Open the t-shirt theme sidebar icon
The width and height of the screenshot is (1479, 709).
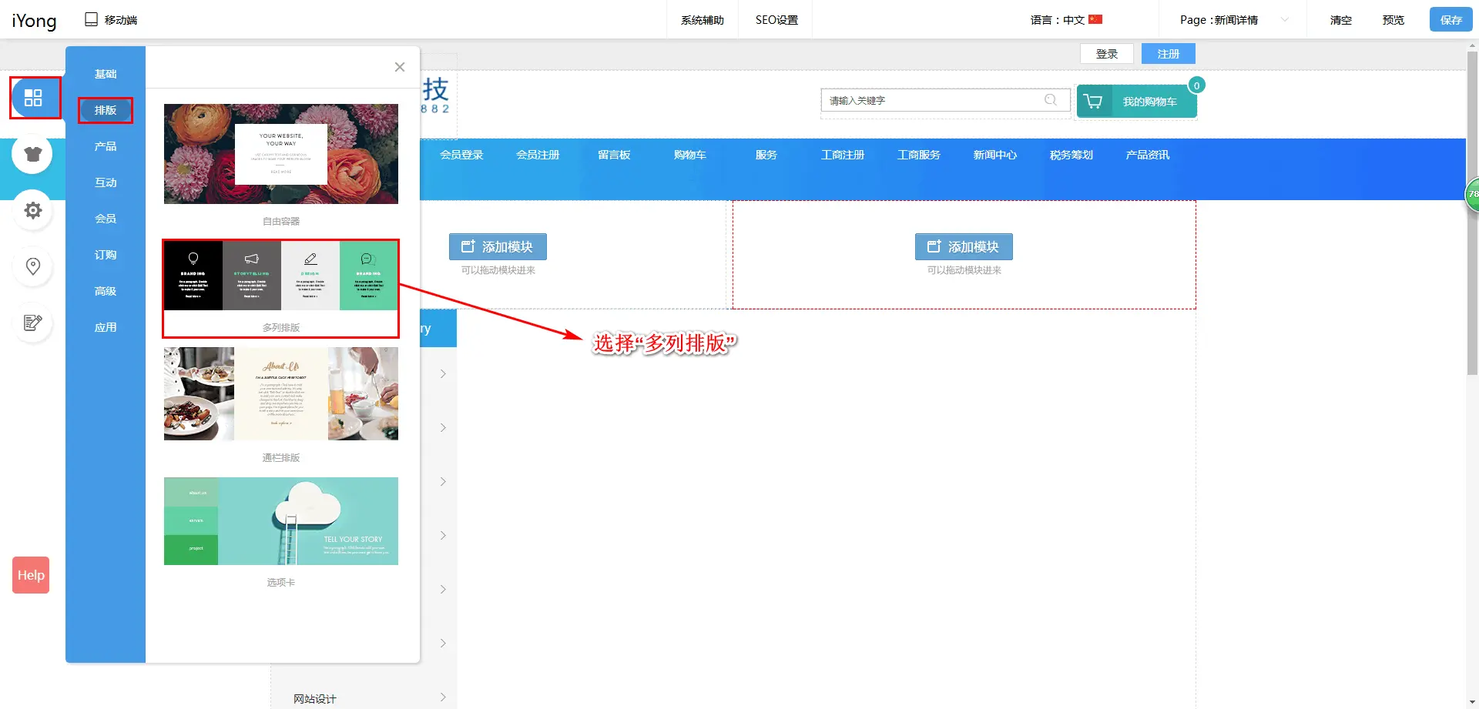click(32, 154)
